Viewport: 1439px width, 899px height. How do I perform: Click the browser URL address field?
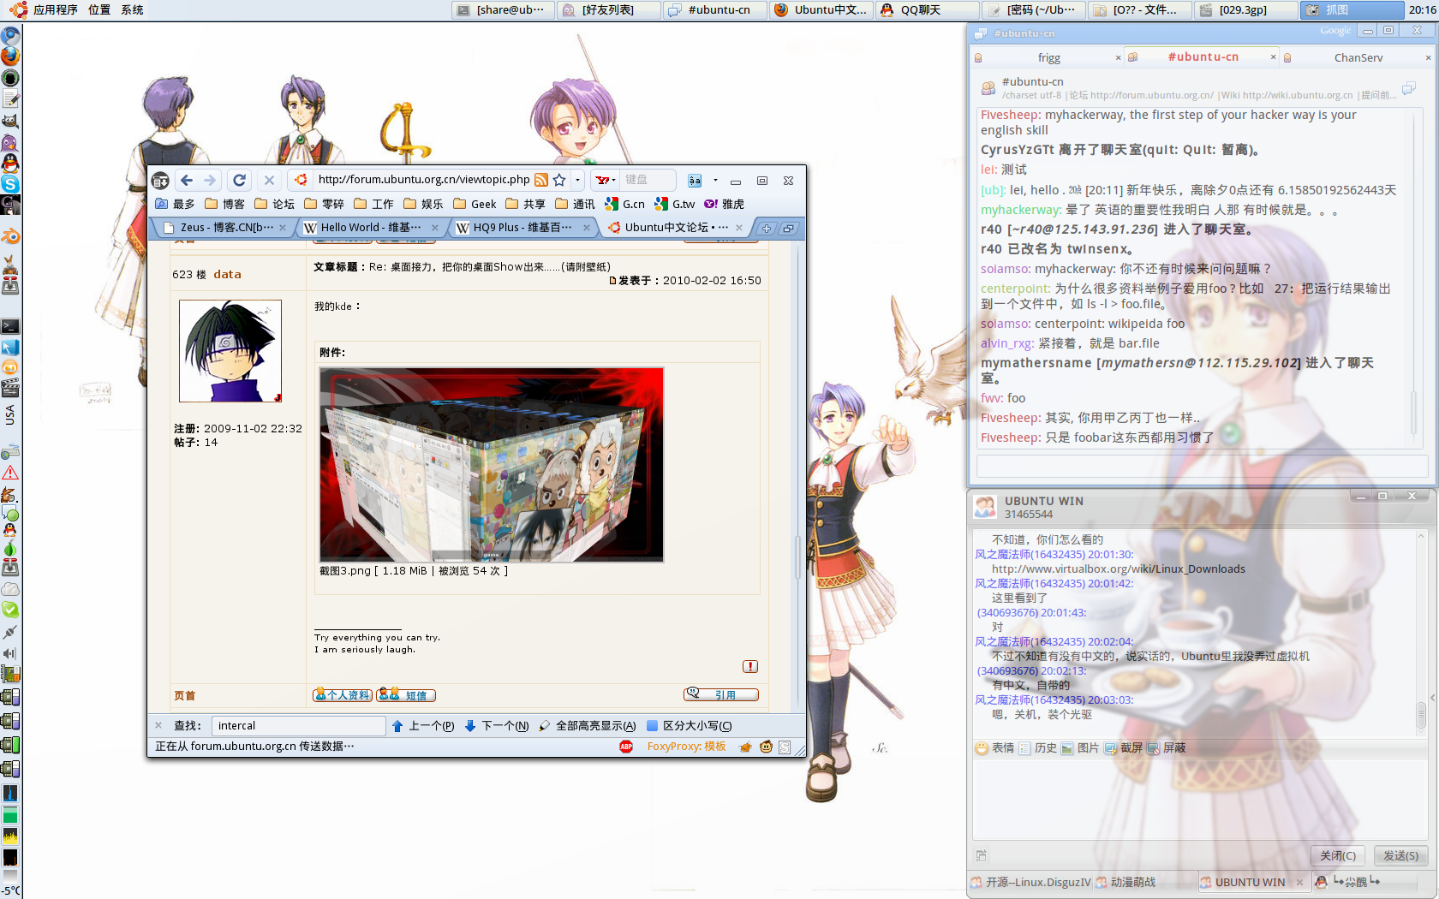point(423,180)
